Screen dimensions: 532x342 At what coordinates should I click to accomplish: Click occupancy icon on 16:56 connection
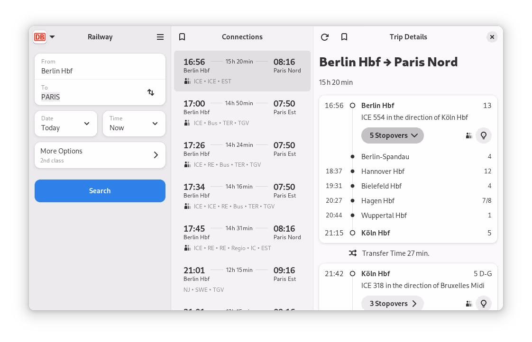click(187, 81)
